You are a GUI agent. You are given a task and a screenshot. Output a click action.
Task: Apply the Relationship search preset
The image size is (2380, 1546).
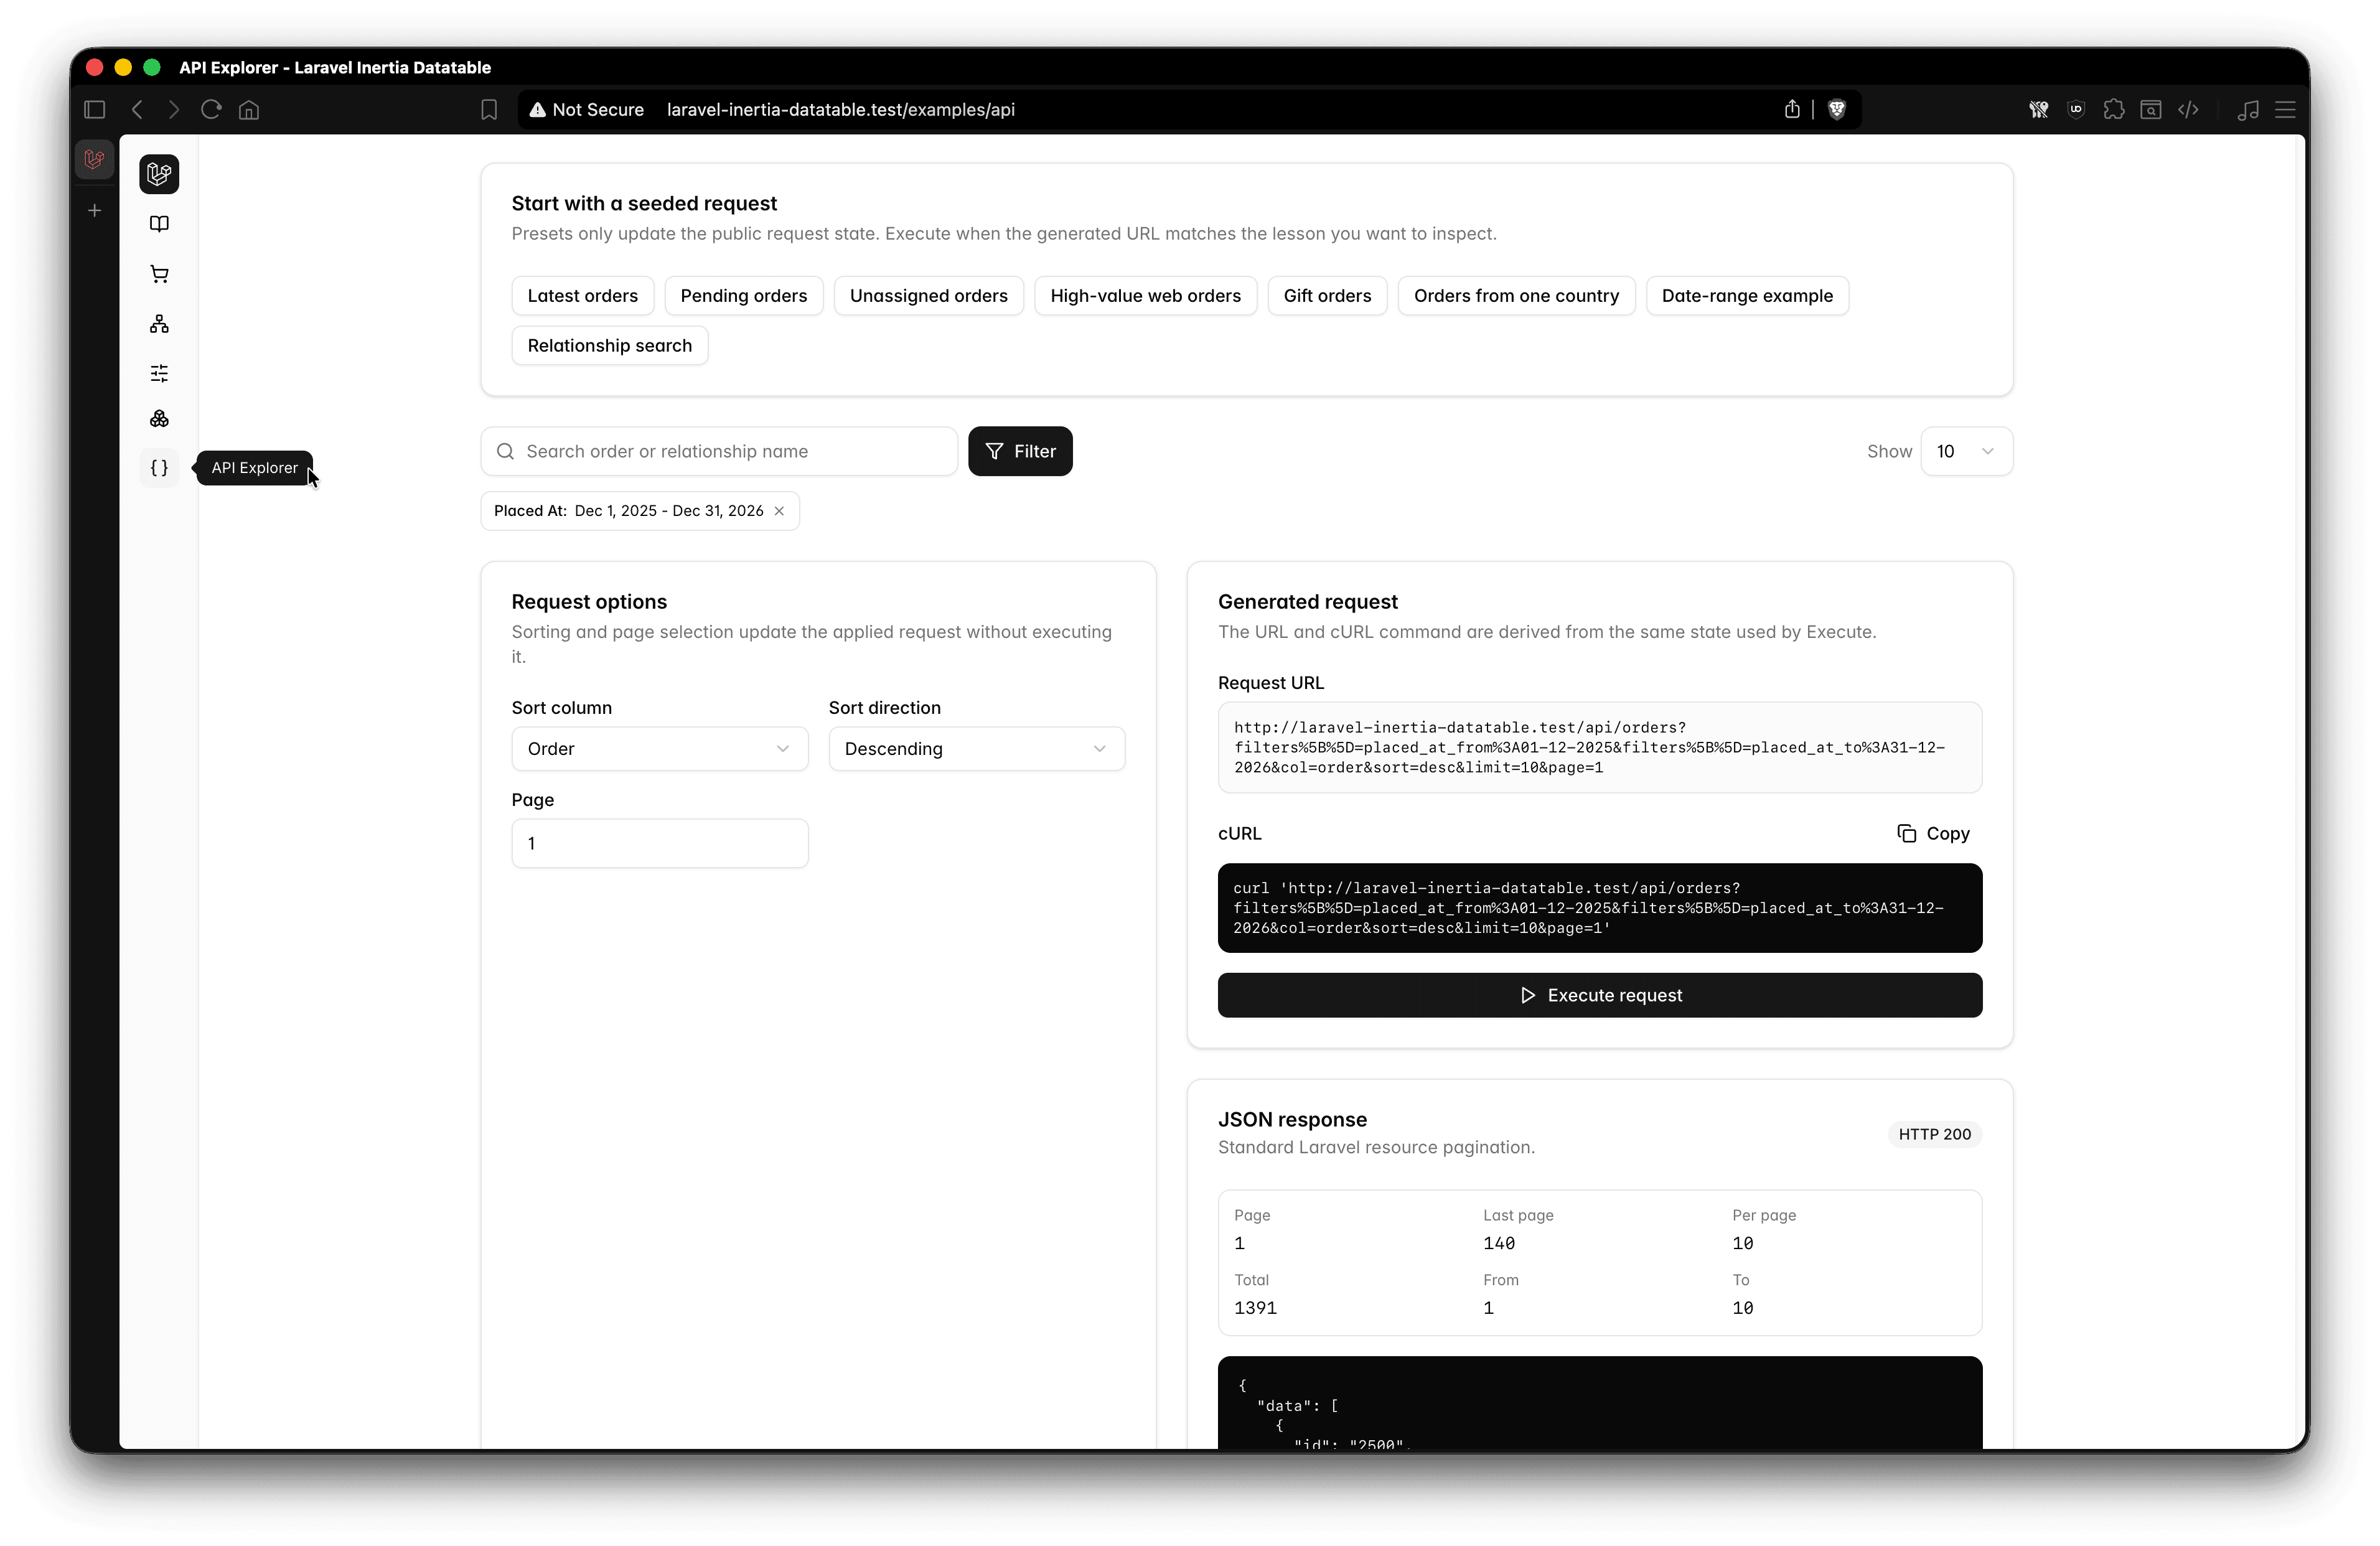pyautogui.click(x=609, y=345)
